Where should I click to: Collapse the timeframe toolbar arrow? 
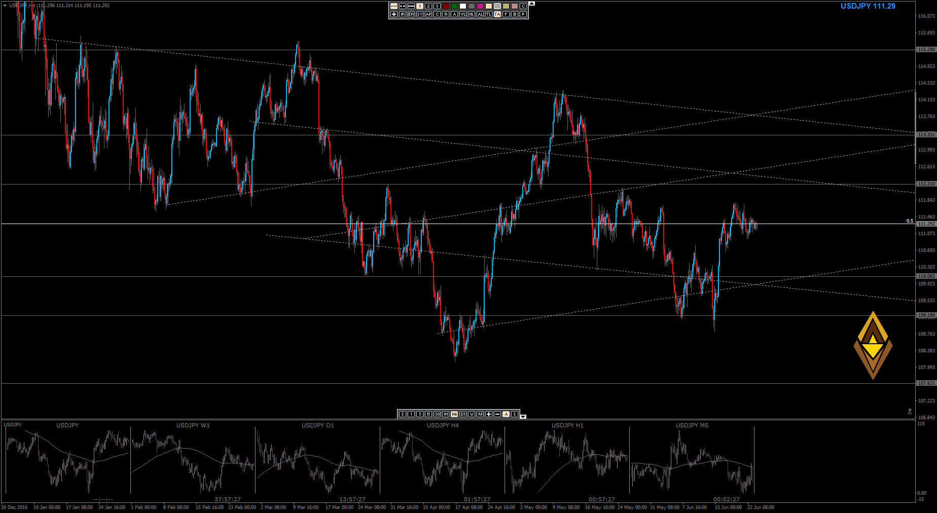coord(523,416)
